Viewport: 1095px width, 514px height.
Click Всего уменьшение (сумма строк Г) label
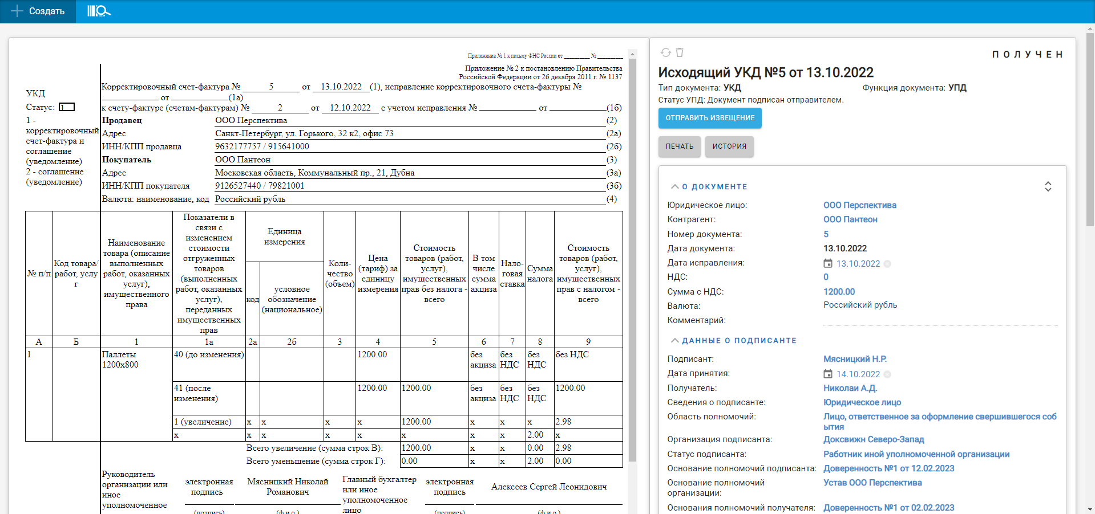coord(316,461)
